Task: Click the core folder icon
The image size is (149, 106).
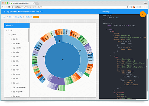Action: click(x=14, y=57)
